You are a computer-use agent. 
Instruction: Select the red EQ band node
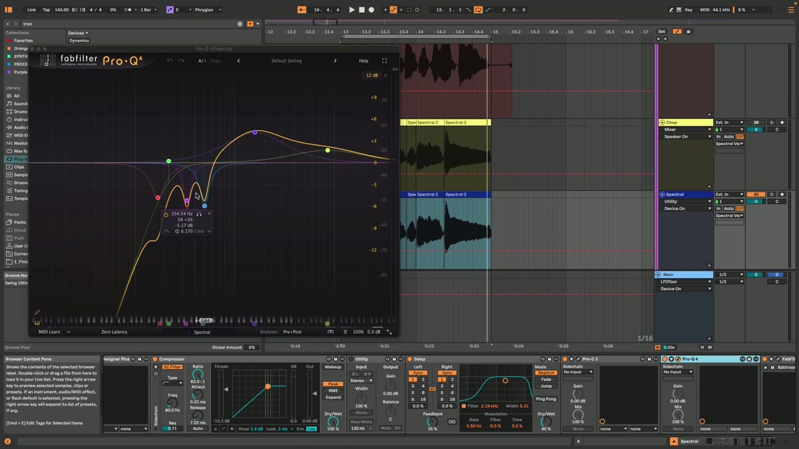[158, 198]
